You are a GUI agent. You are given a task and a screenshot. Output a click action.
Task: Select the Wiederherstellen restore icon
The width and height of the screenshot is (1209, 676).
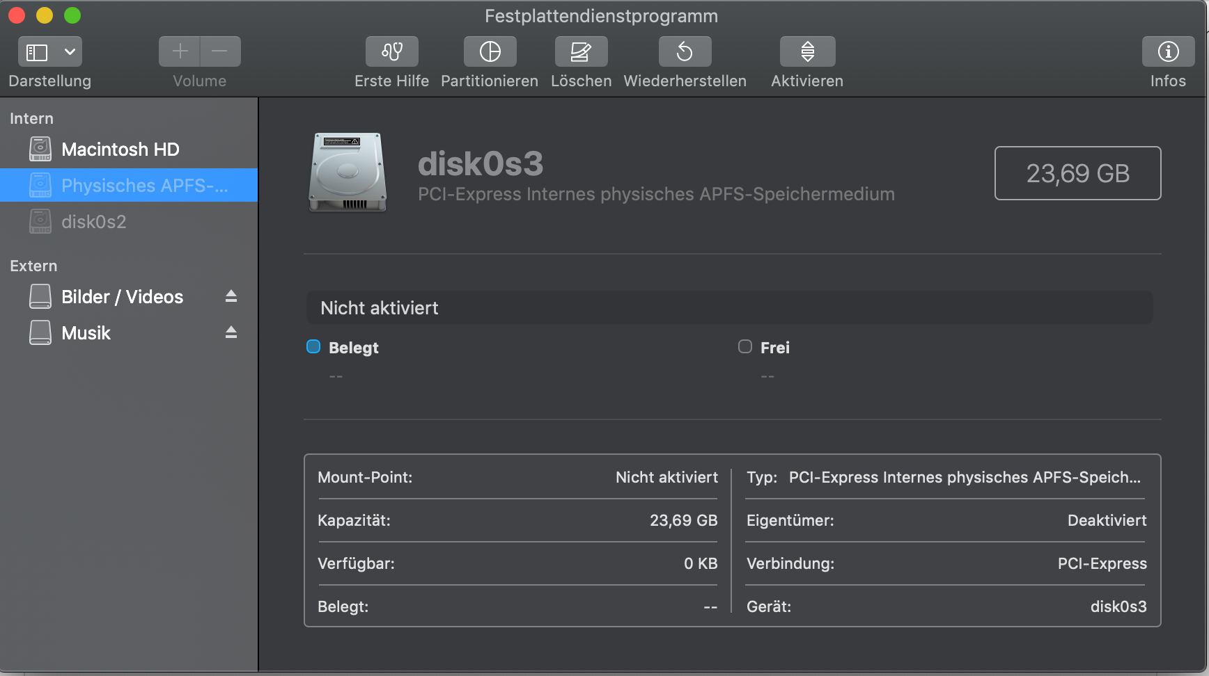[685, 51]
